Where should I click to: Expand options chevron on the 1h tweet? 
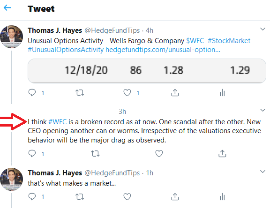tap(262, 172)
